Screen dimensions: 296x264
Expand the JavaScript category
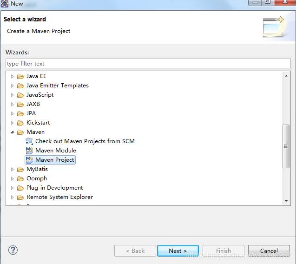pos(12,95)
